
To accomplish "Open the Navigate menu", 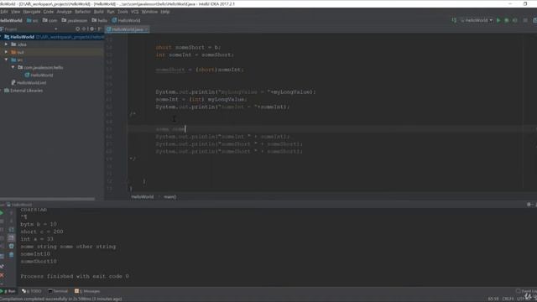I will click(x=32, y=12).
